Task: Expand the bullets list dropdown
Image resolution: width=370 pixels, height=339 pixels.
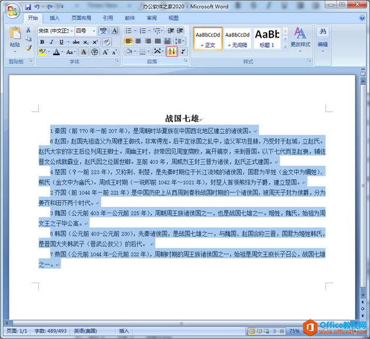Action: pyautogui.click(x=135, y=31)
